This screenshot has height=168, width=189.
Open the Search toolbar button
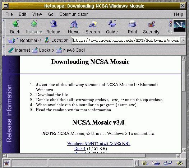click(93, 27)
